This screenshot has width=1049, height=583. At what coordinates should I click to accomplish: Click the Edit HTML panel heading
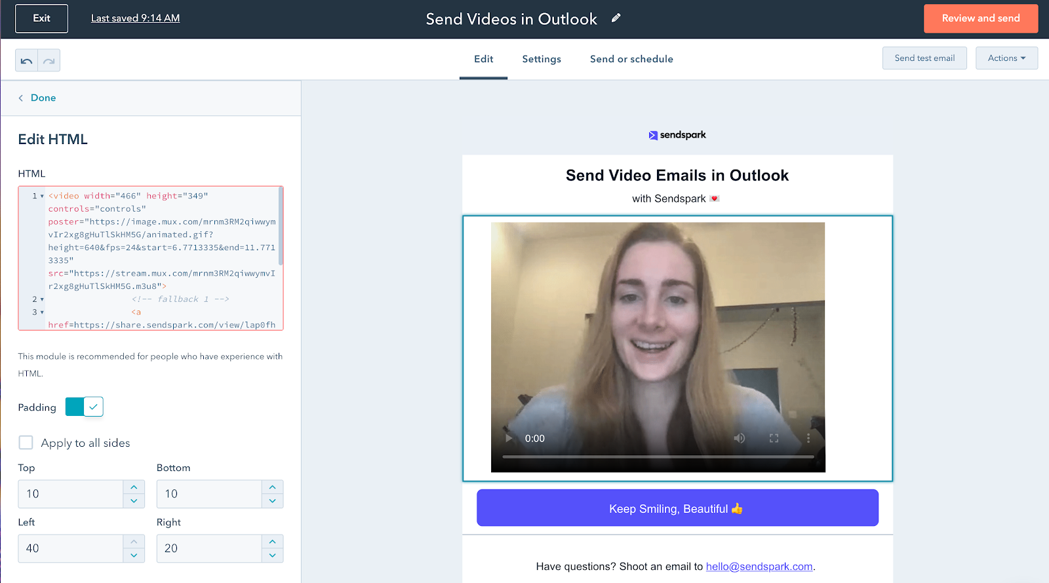[x=53, y=140]
